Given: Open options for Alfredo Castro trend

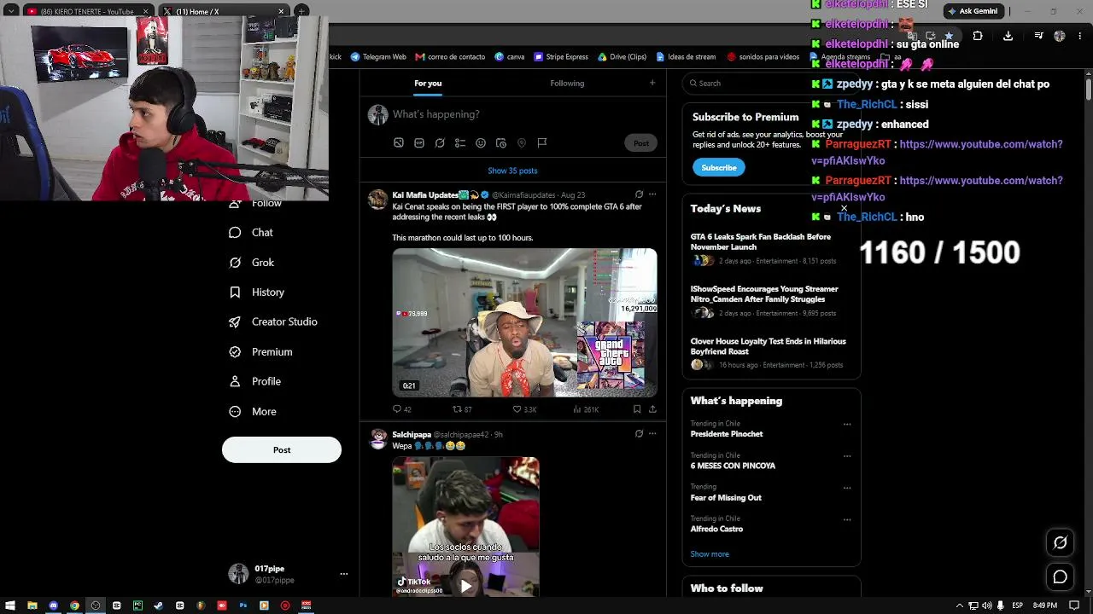Looking at the screenshot, I should coord(847,519).
